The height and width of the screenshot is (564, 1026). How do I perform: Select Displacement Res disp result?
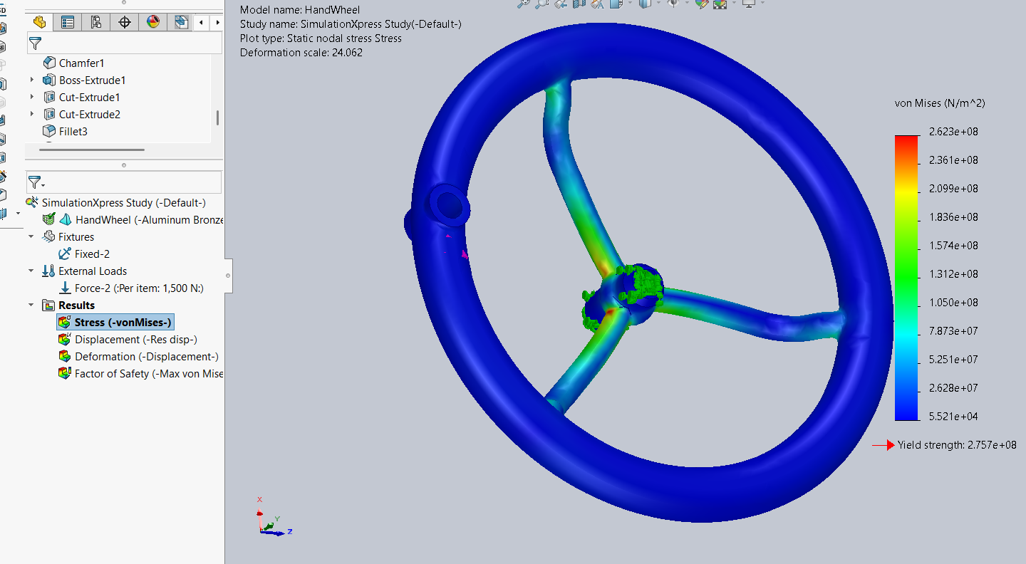pos(136,340)
